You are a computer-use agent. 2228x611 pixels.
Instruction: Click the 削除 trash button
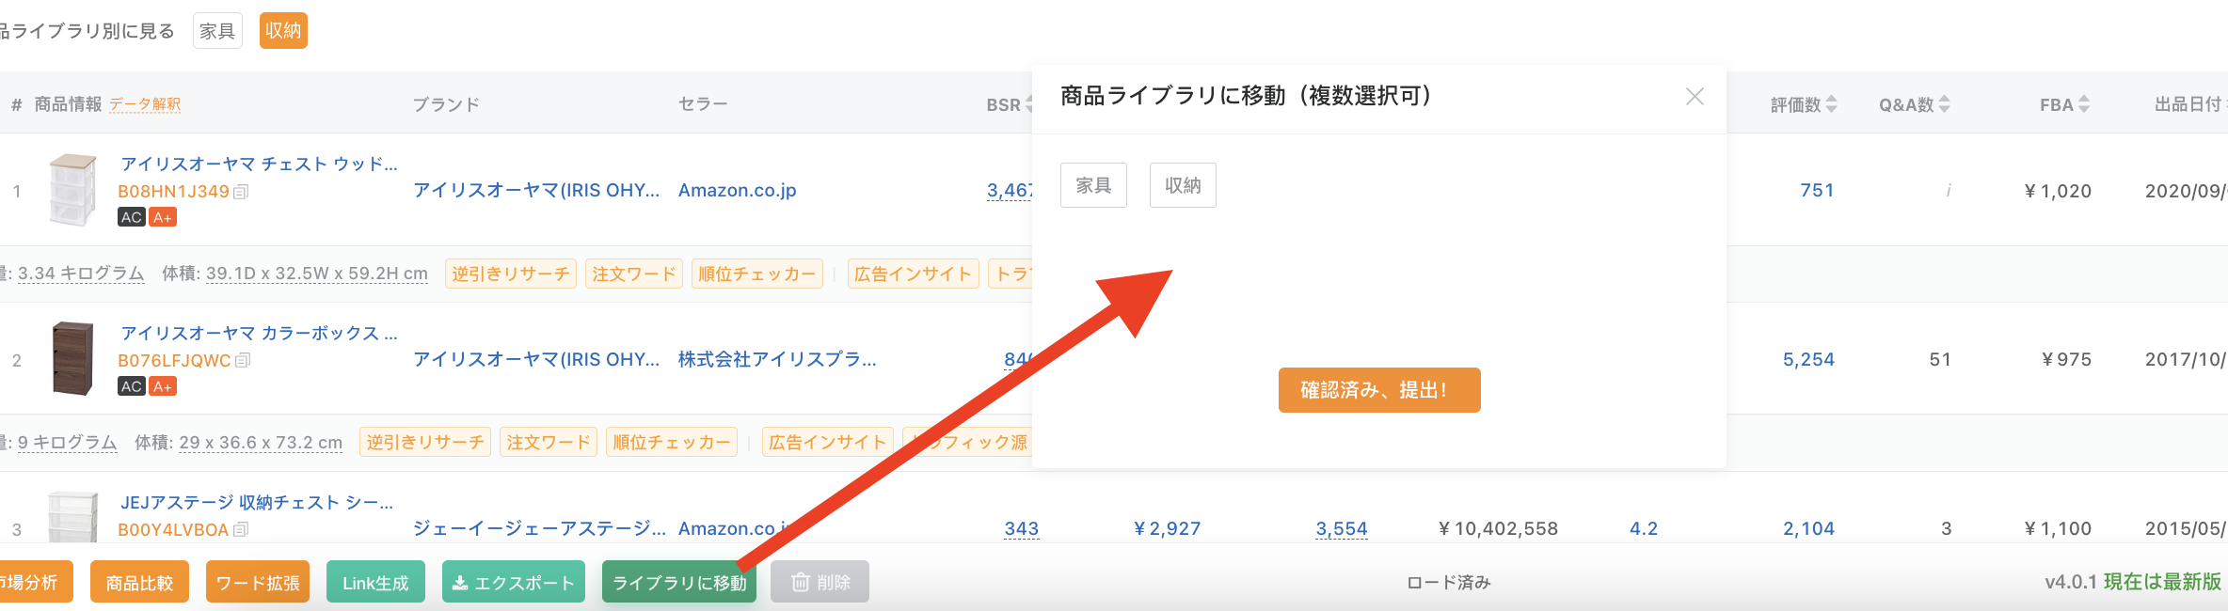[820, 582]
